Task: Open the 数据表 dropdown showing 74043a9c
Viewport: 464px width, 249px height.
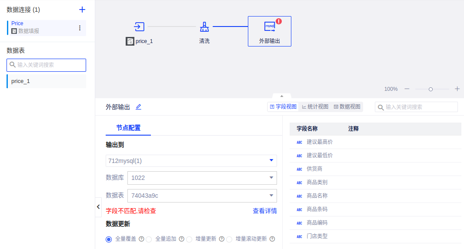Action: pos(202,196)
